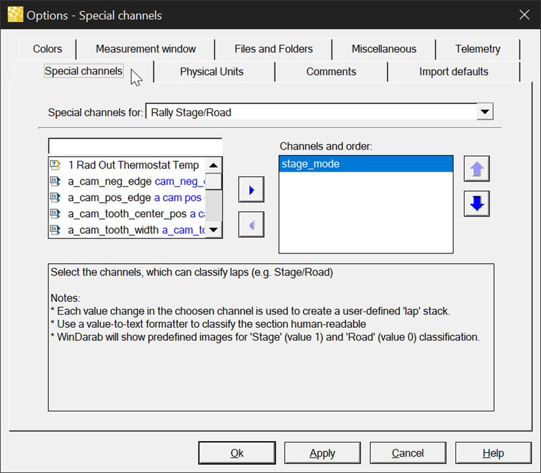The width and height of the screenshot is (541, 473).
Task: Click the channel search input field
Action: (135, 146)
